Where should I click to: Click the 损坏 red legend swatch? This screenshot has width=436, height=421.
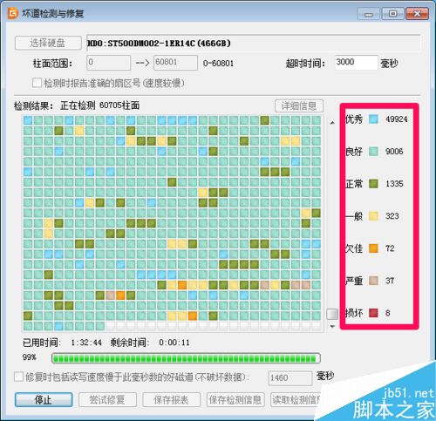point(373,313)
